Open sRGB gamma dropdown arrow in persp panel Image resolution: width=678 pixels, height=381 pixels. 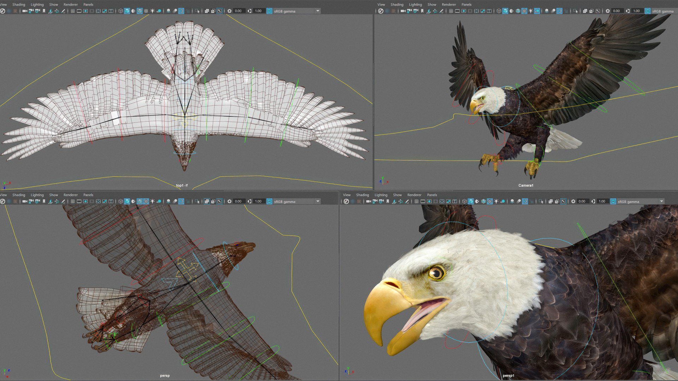[x=318, y=201]
